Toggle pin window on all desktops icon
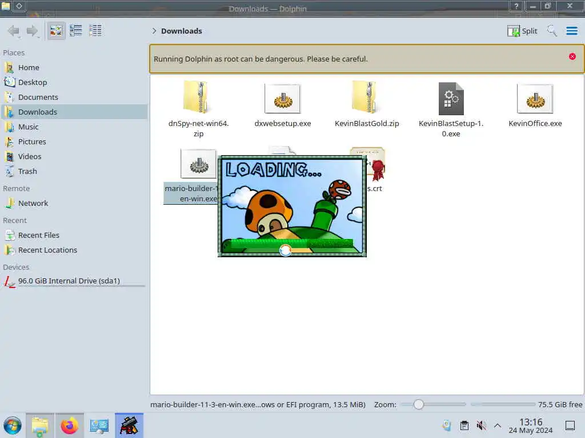 19,6
